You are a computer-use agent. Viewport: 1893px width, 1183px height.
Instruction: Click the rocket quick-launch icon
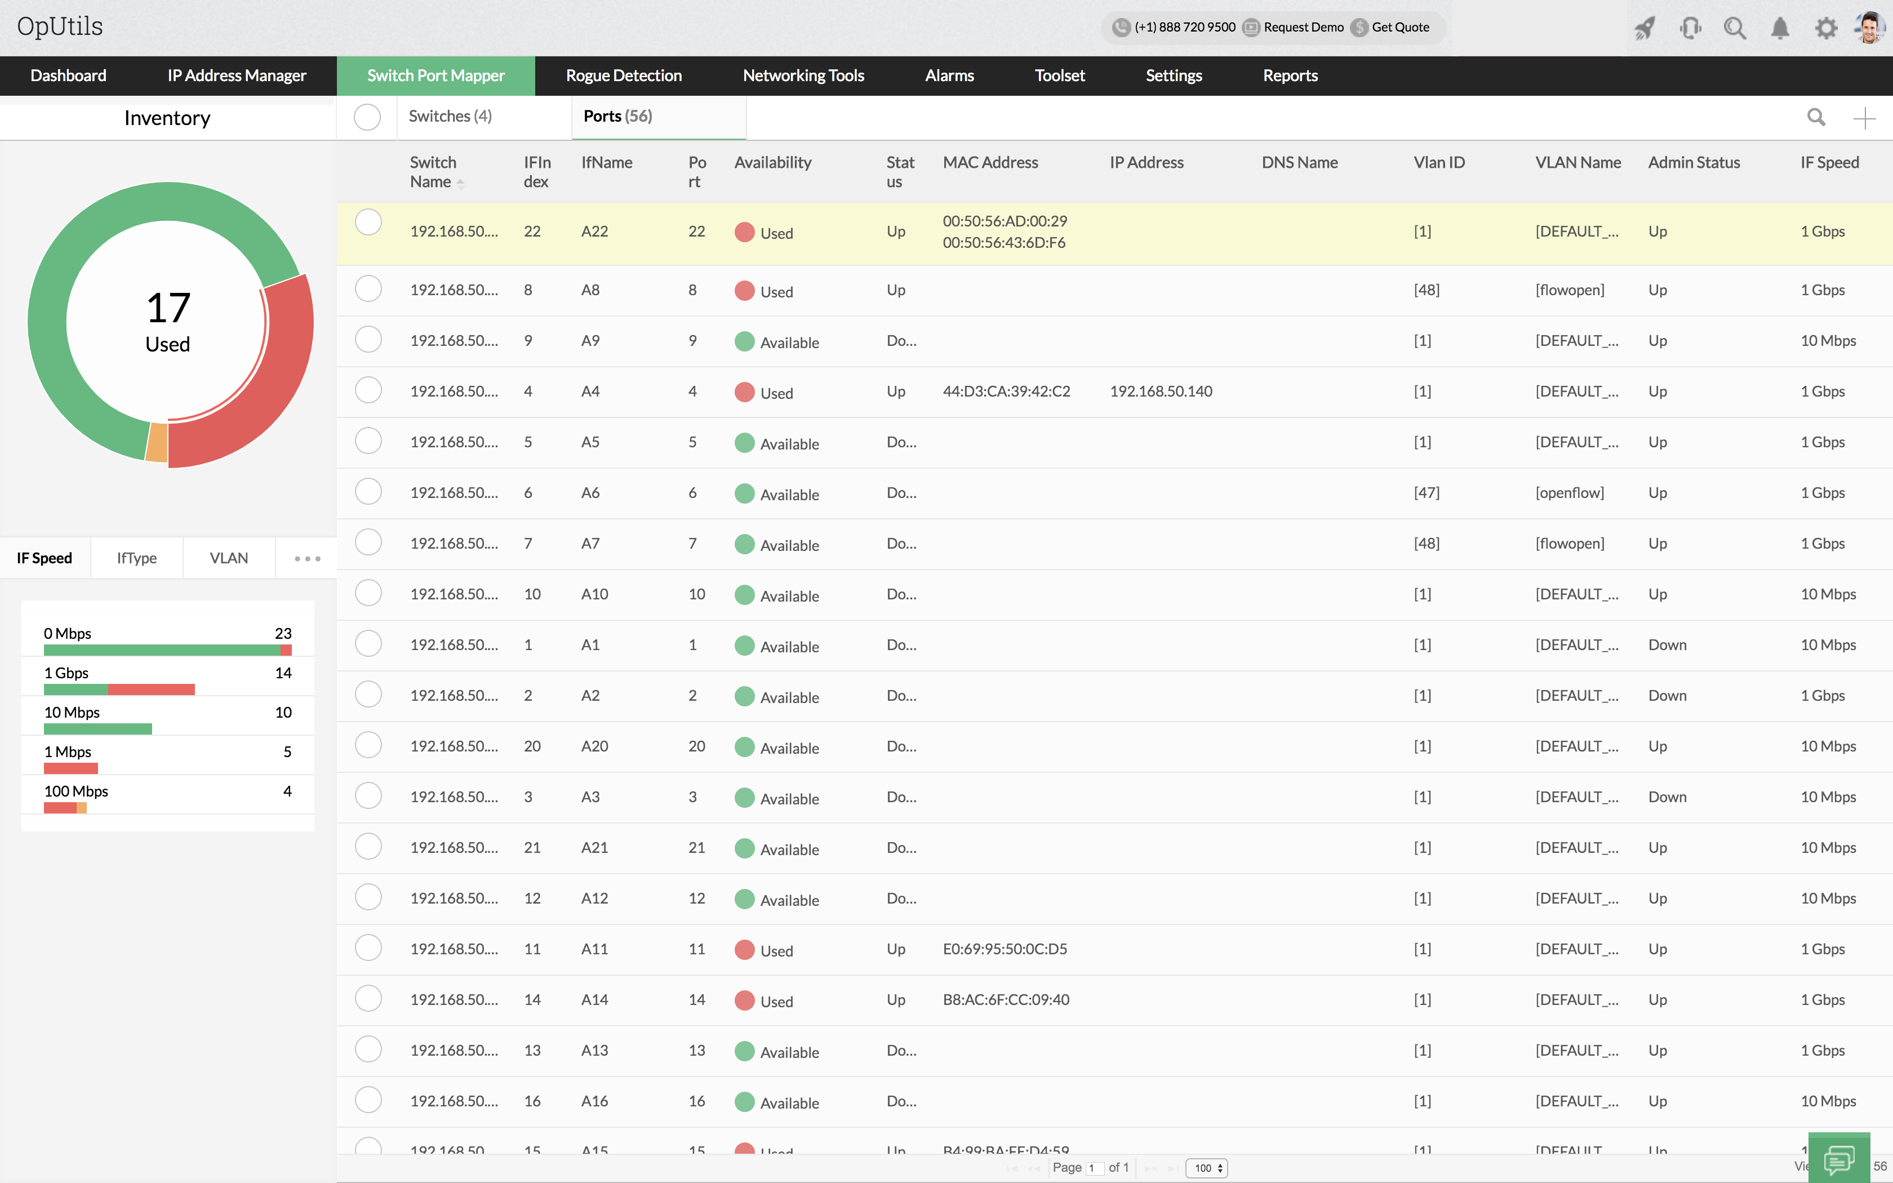[1644, 29]
